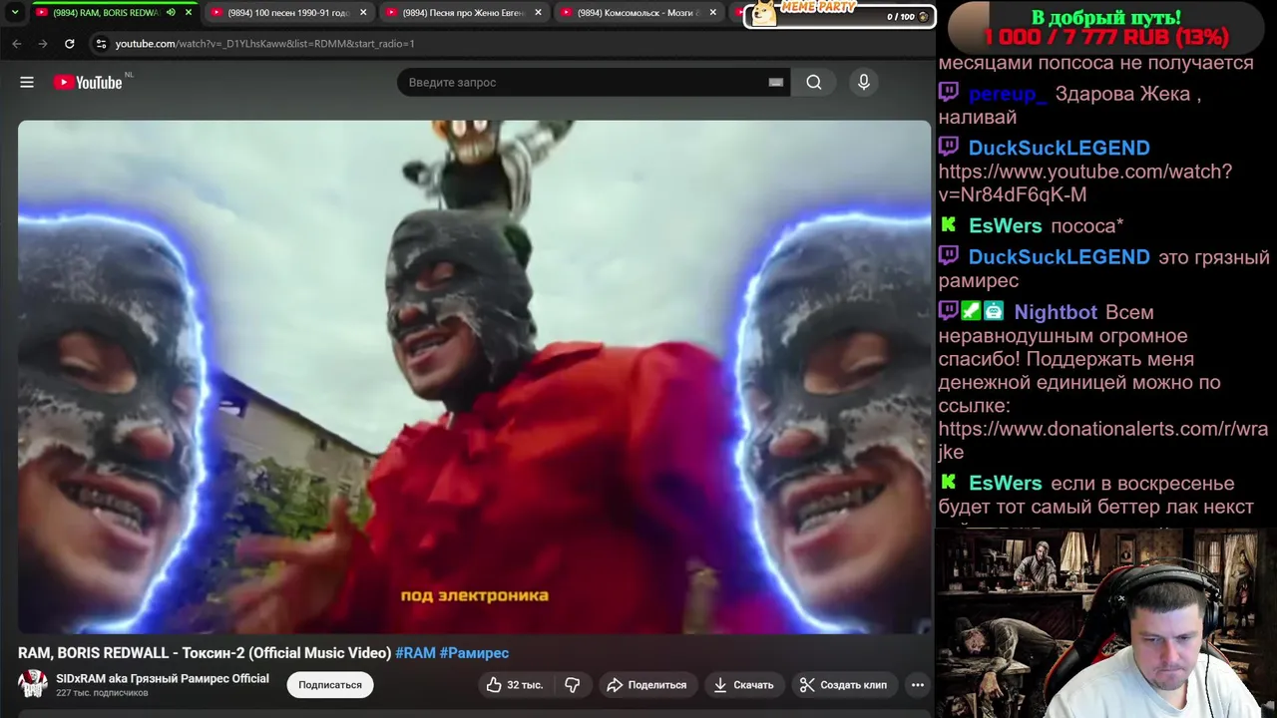The width and height of the screenshot is (1277, 718).
Task: Click 'Поделиться' share button
Action: pyautogui.click(x=646, y=685)
